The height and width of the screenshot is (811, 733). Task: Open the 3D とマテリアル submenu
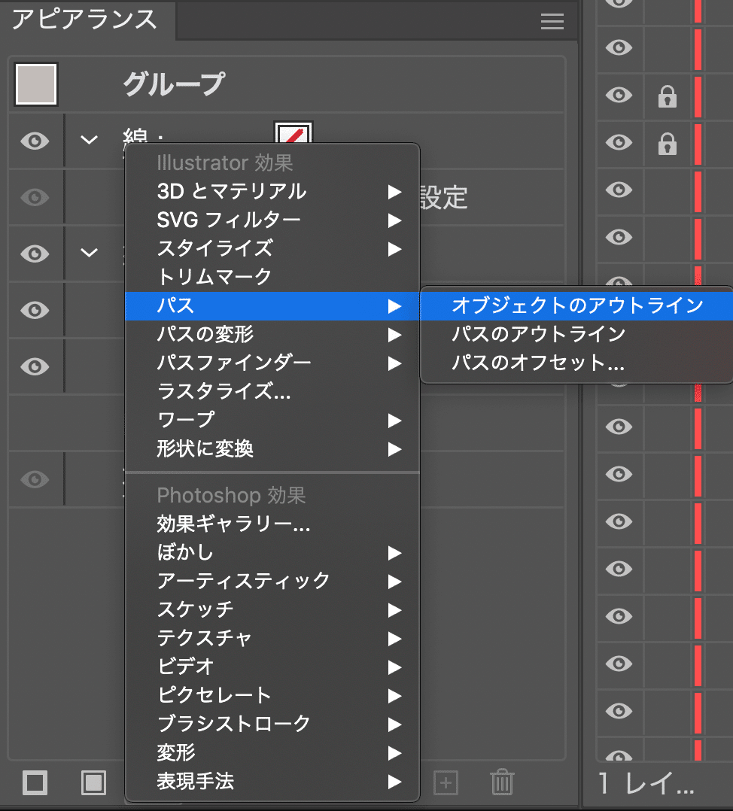(272, 191)
